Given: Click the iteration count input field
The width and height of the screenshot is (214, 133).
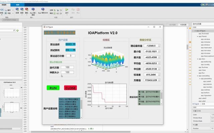Looking at the screenshot, I should (x=67, y=67).
